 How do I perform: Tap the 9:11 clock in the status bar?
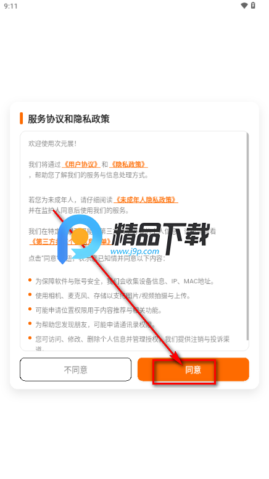tap(10, 6)
